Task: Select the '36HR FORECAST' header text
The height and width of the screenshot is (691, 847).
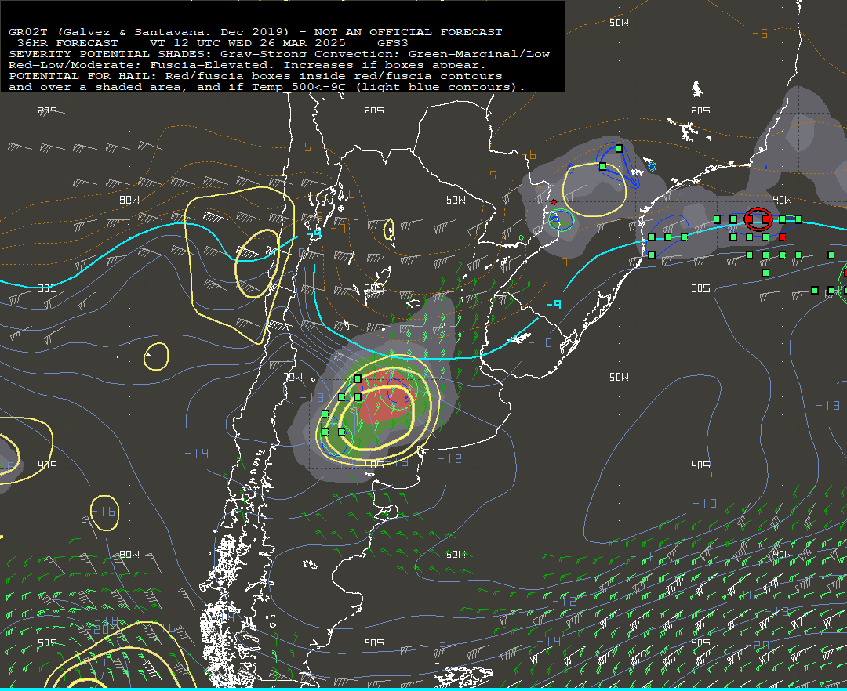Action: click(67, 42)
